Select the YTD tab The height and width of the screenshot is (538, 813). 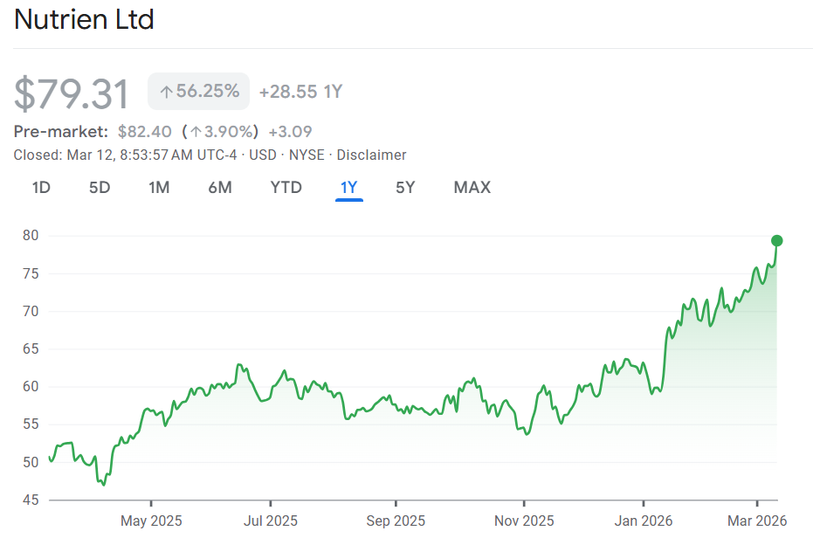286,187
